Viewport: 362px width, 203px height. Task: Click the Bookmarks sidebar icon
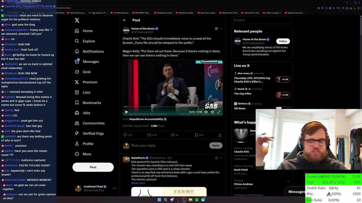tap(77, 103)
